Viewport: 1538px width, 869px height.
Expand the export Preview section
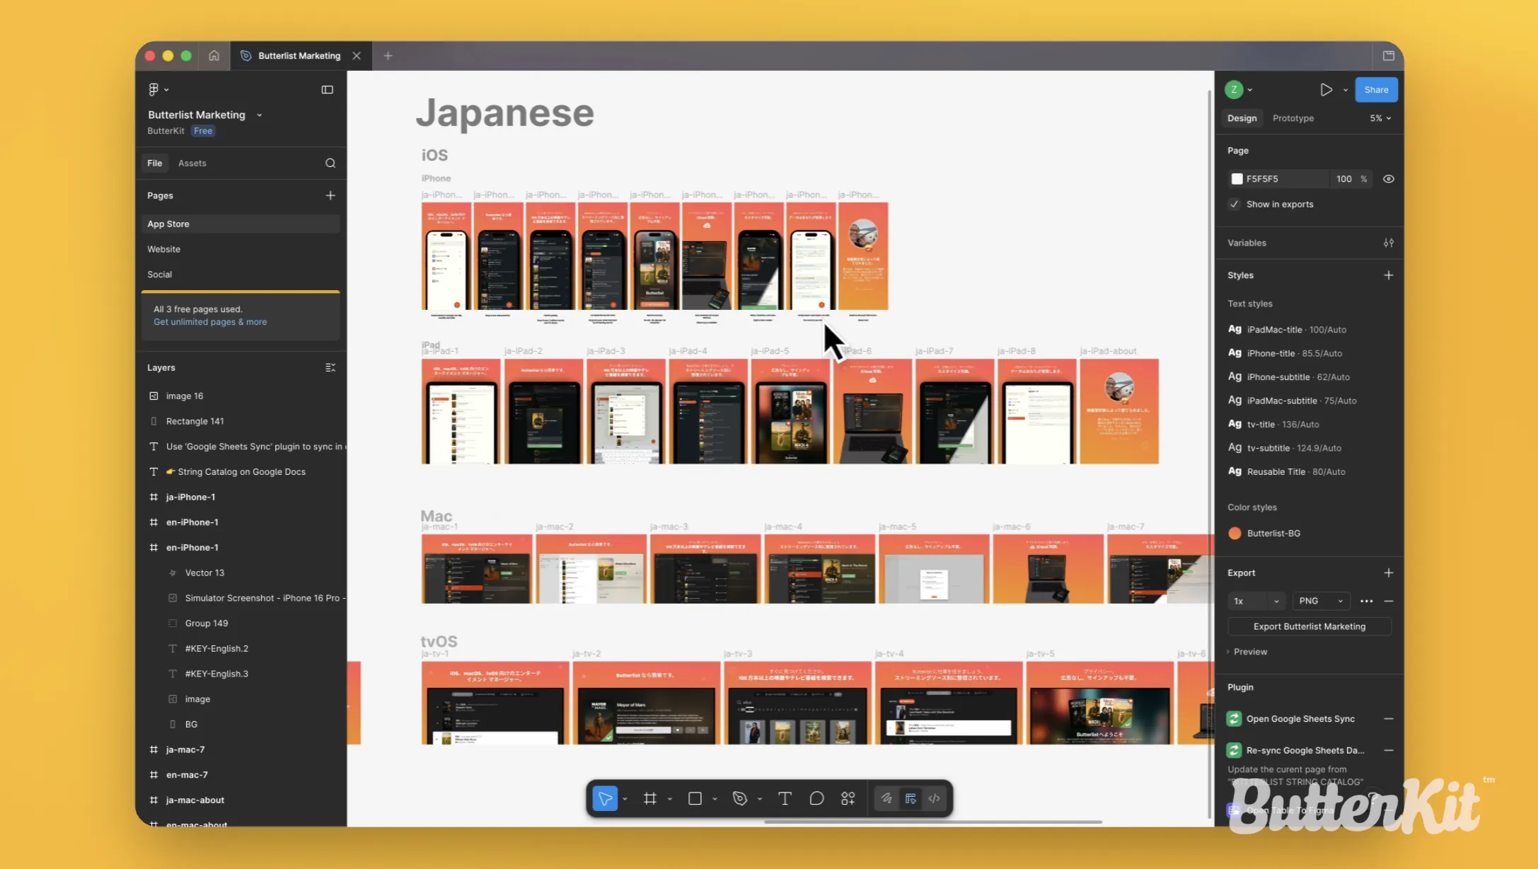click(x=1247, y=652)
